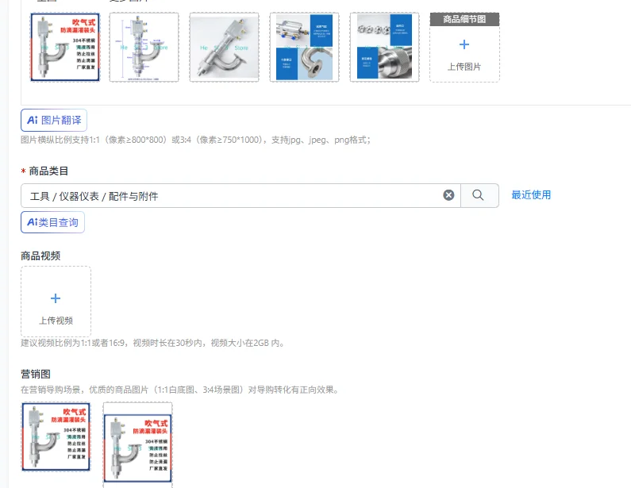Open AI 图片翻译 image translation

54,120
